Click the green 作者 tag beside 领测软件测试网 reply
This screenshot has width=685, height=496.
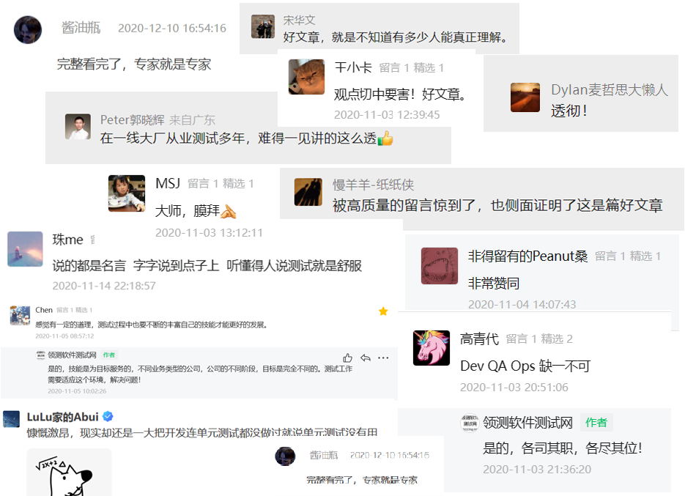click(x=596, y=422)
